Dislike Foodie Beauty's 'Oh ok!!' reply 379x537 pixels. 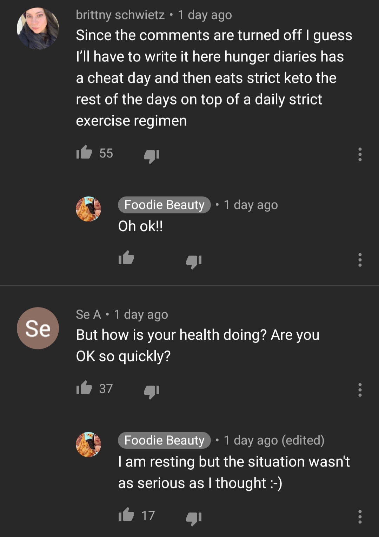coord(194,261)
